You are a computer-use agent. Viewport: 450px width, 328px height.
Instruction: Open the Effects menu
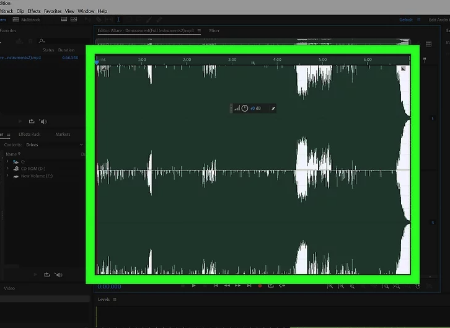pos(34,11)
